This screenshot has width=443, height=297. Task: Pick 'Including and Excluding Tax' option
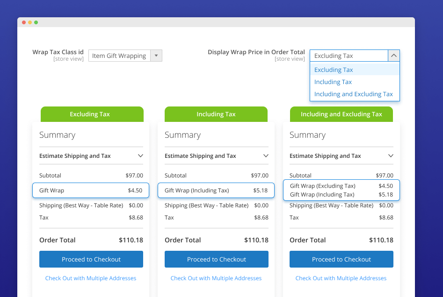[354, 94]
